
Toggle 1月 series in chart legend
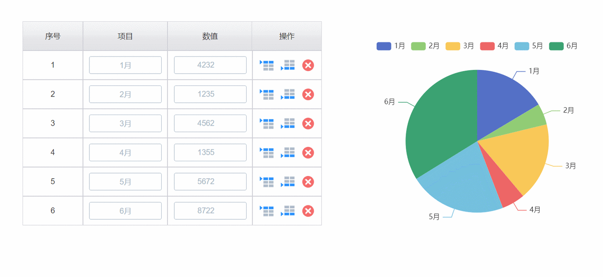[391, 46]
